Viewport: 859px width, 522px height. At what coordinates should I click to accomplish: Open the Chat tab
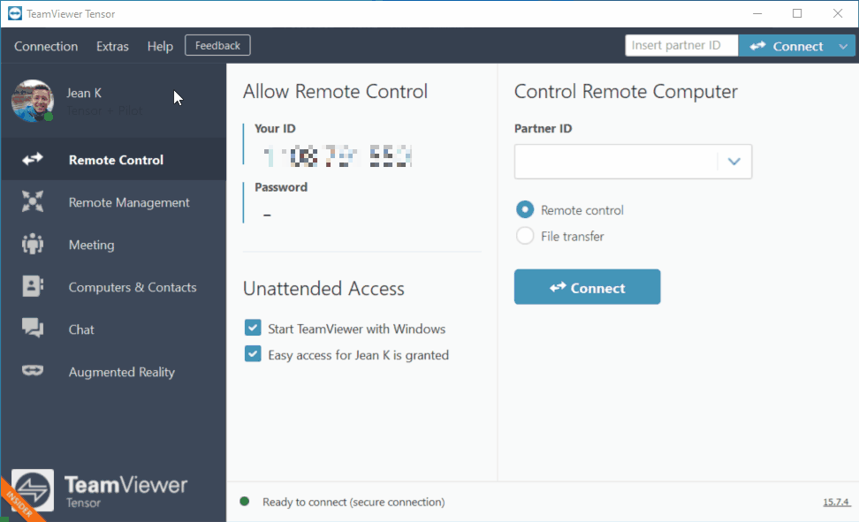113,329
